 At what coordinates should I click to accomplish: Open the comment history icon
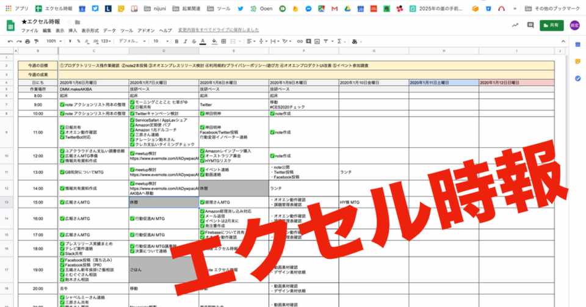[x=530, y=25]
